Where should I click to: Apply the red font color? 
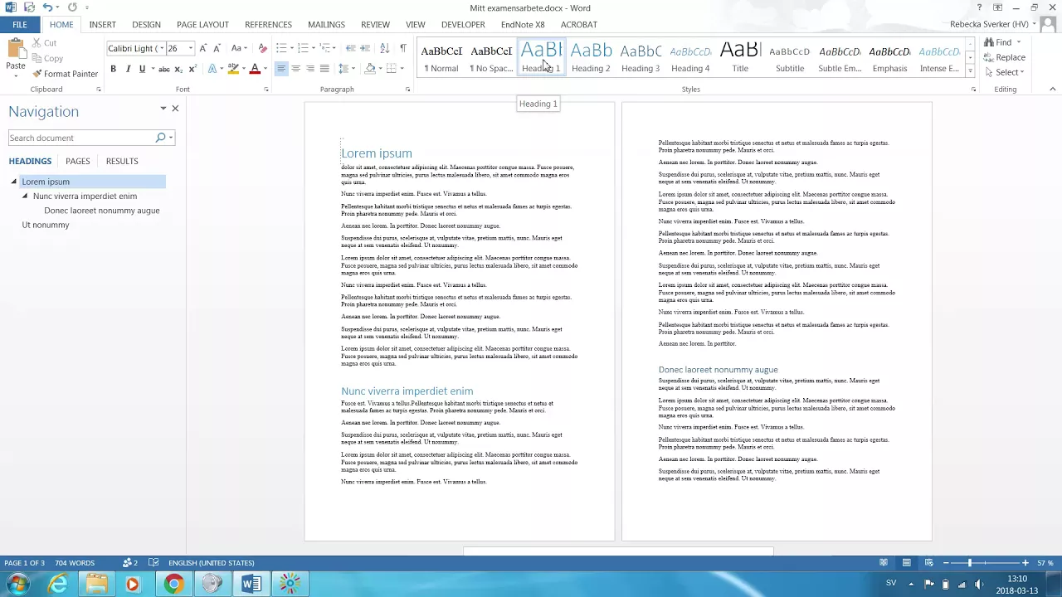point(255,69)
